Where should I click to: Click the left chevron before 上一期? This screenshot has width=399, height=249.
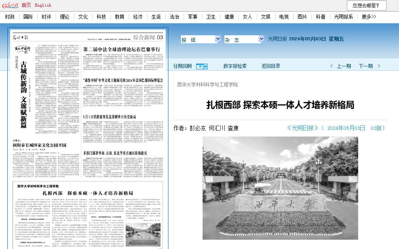331,66
